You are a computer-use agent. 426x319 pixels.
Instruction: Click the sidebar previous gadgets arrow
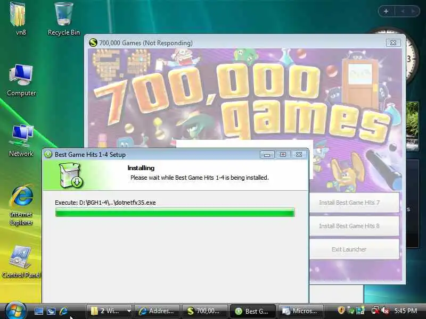coord(403,11)
